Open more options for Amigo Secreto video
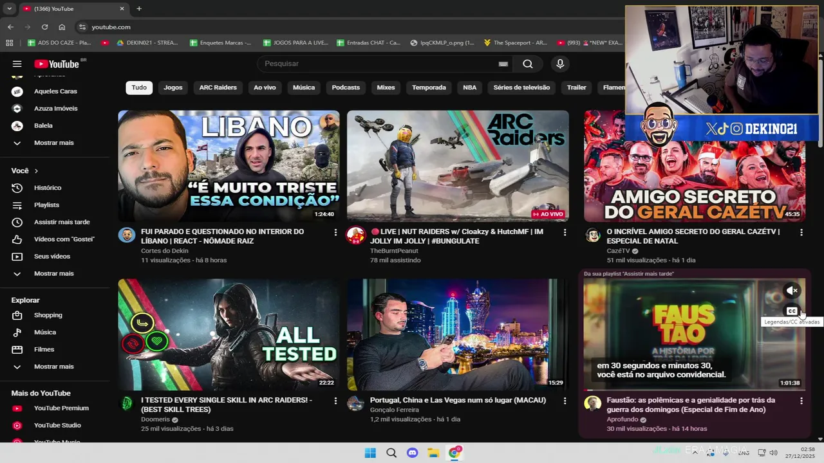The height and width of the screenshot is (463, 824). (801, 232)
